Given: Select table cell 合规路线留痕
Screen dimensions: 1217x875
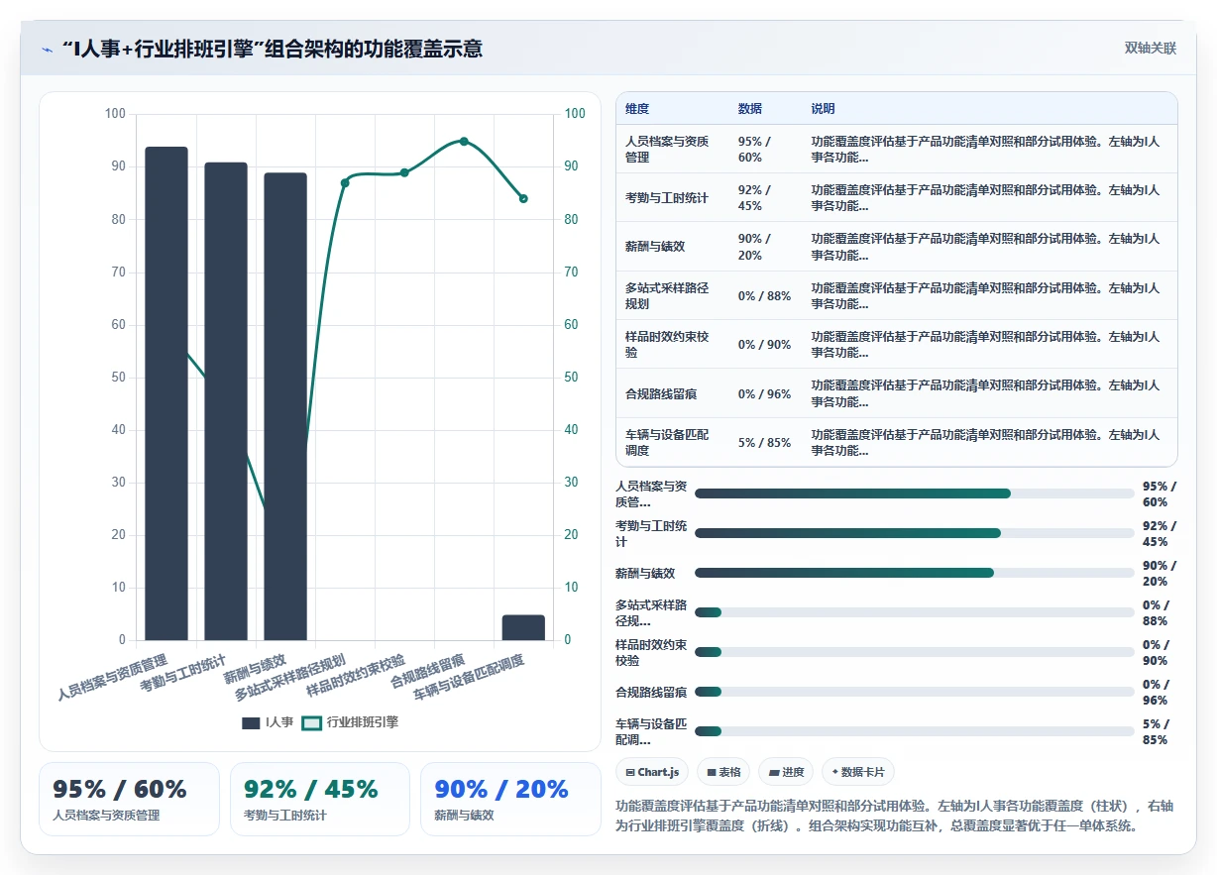Looking at the screenshot, I should tap(672, 393).
